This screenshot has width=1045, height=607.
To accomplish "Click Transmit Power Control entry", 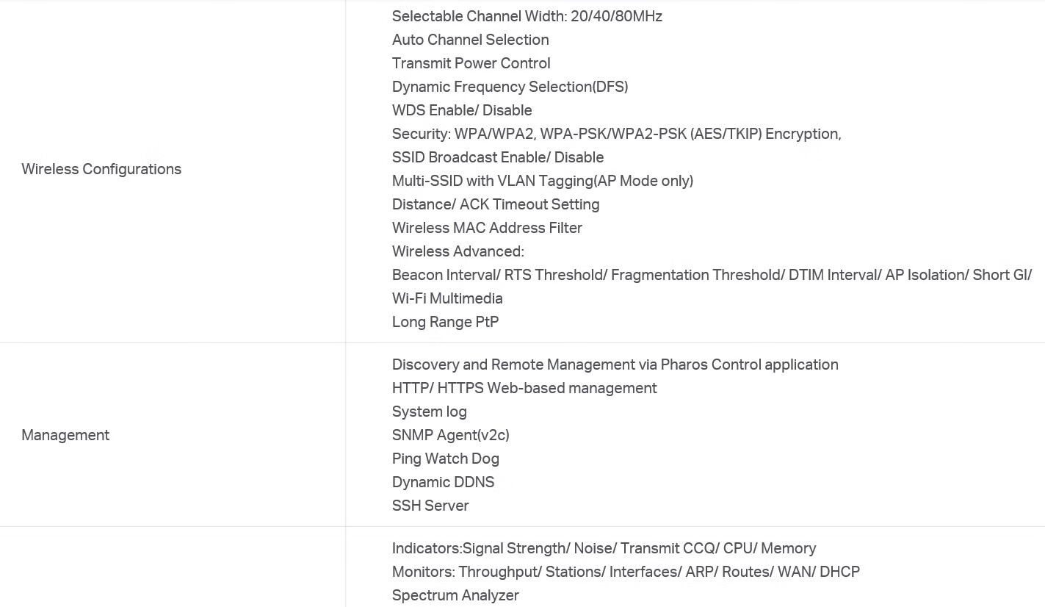I will (x=471, y=63).
